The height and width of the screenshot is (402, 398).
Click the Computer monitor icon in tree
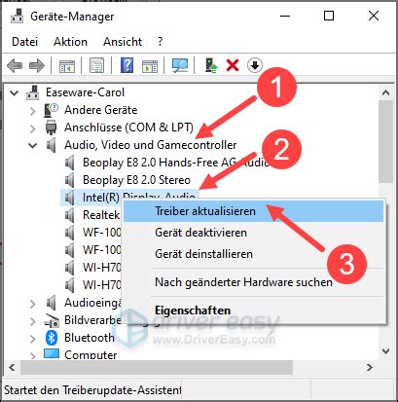pos(52,354)
